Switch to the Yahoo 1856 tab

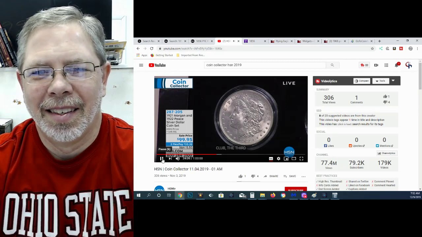point(255,41)
